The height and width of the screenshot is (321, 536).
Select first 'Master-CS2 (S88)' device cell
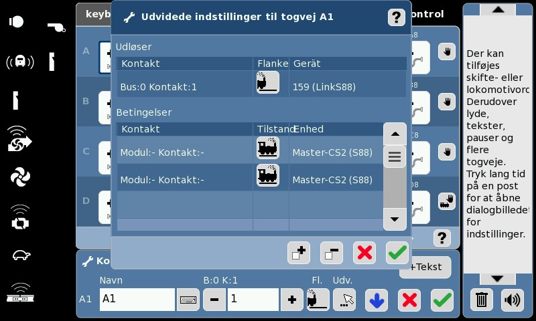pyautogui.click(x=336, y=149)
